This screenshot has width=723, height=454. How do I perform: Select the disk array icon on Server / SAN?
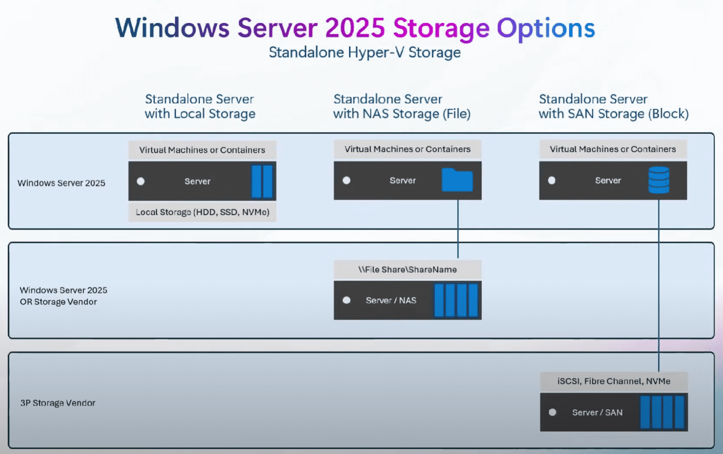(663, 412)
